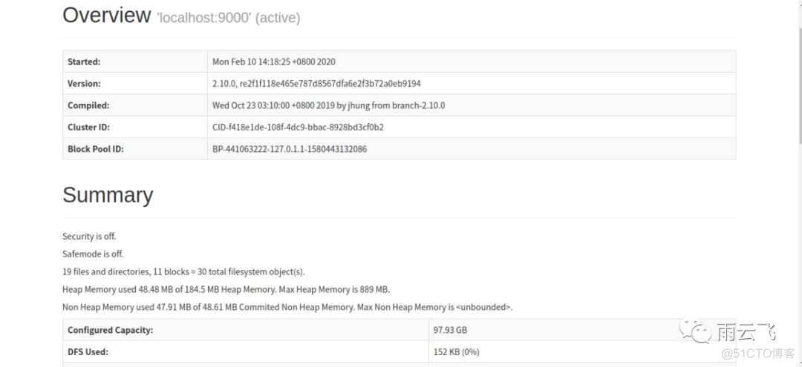Select the Cluster ID row label

point(88,127)
